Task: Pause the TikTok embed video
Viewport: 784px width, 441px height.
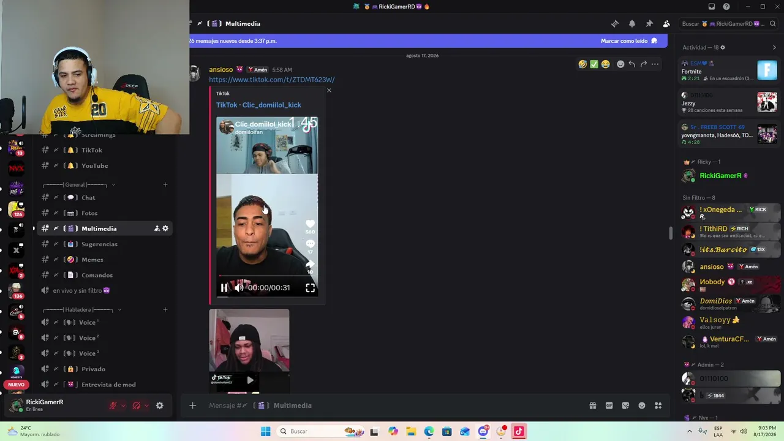Action: click(224, 288)
